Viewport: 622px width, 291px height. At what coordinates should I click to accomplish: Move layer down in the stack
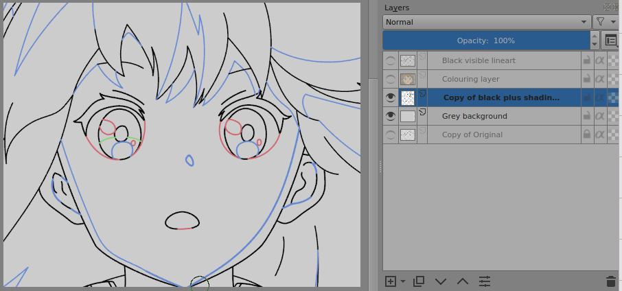pos(441,281)
